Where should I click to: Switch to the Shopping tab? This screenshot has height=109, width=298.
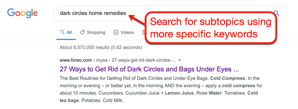pos(93,33)
